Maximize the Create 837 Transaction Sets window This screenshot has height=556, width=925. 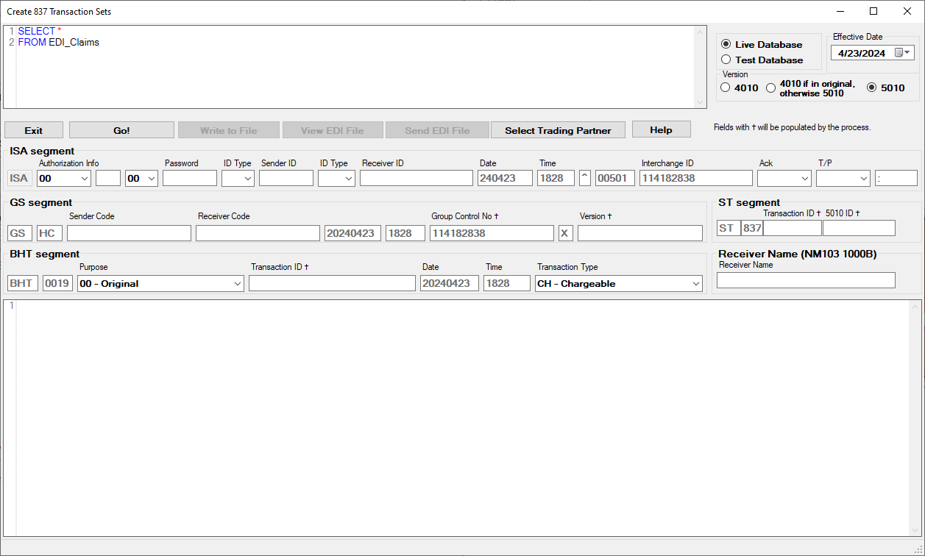click(x=873, y=11)
